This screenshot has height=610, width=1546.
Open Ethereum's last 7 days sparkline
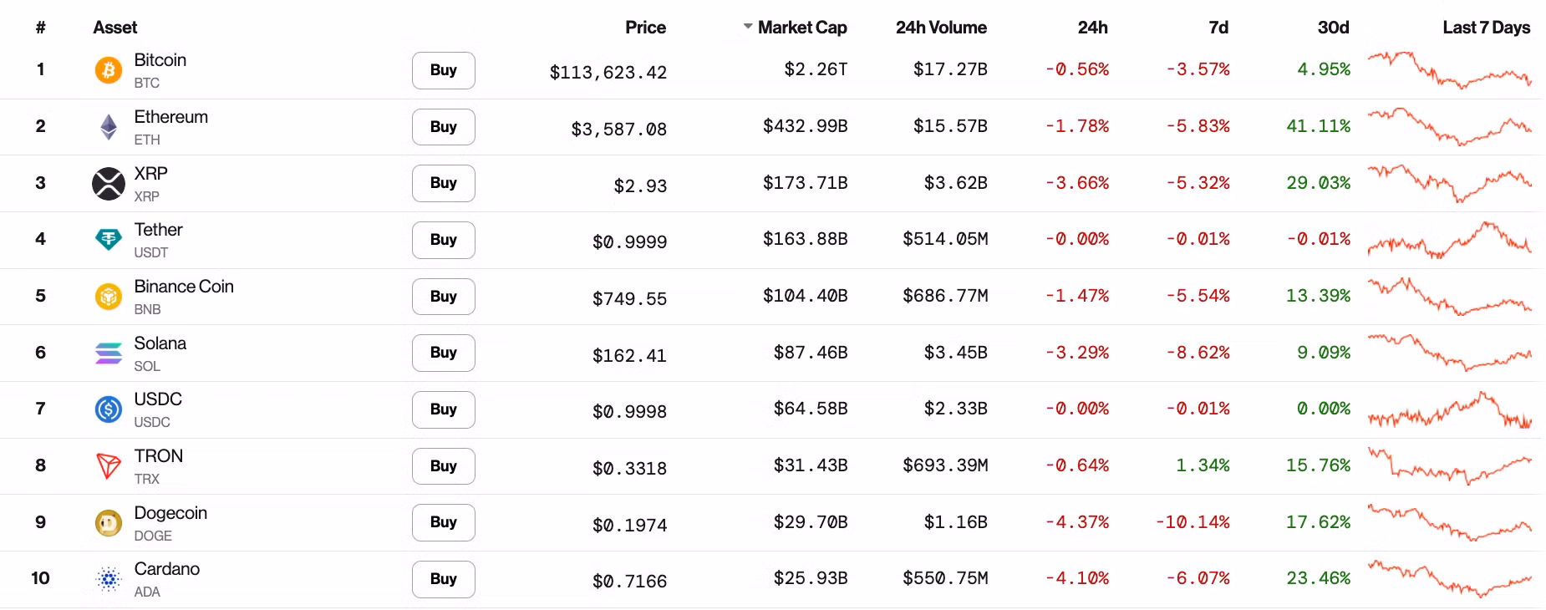tap(1449, 127)
